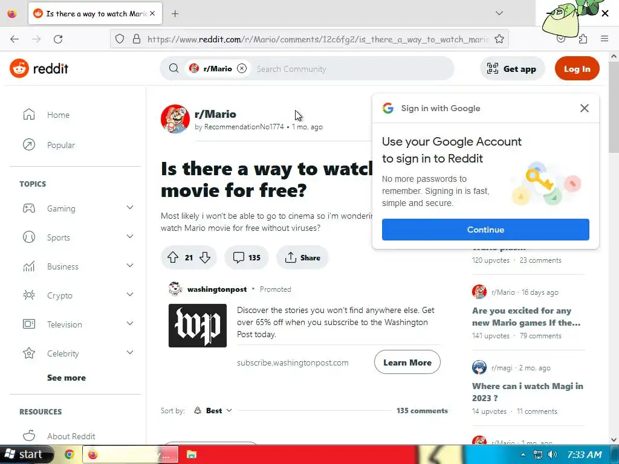Screen dimensions: 619x464
Task: Click the scrollbar down arrow
Action: pos(614,440)
